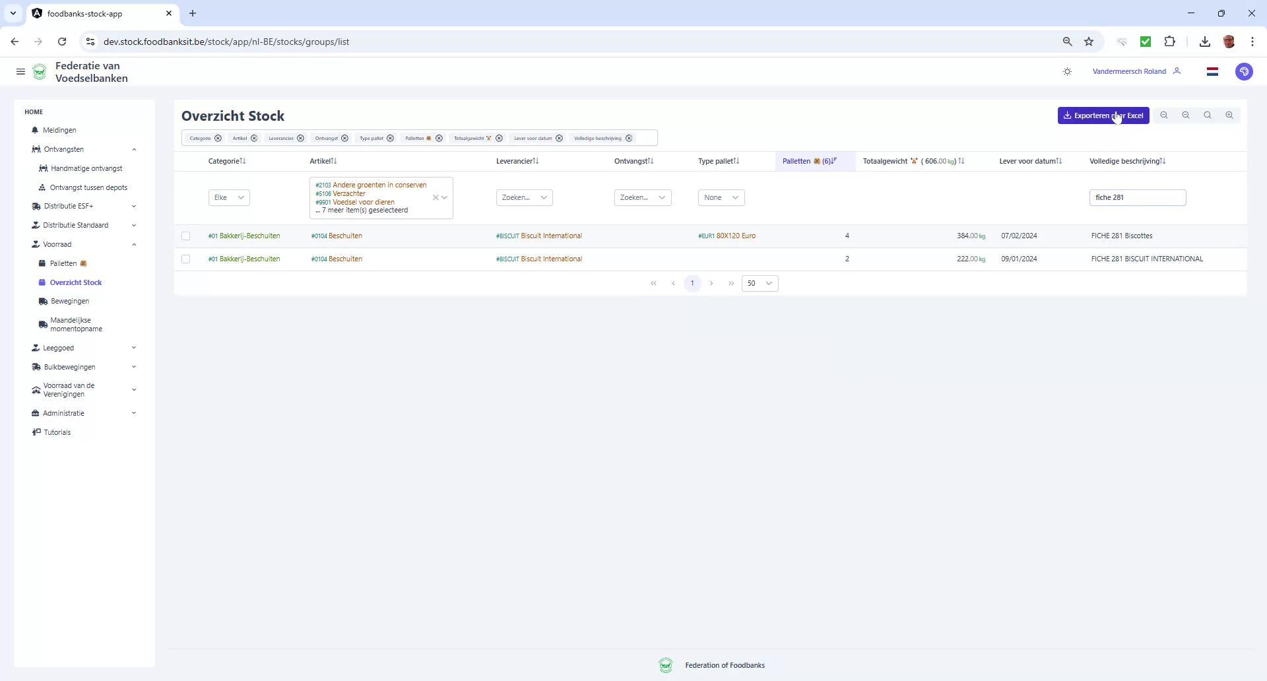Check the checkbox on the 222 kg row
1267x681 pixels.
pos(185,259)
